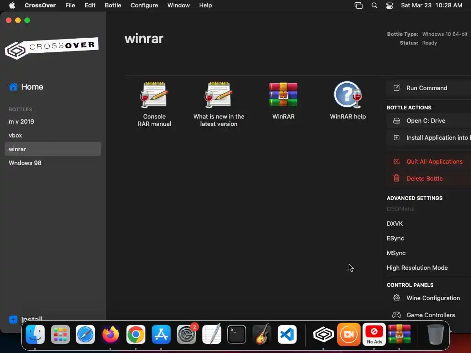Open Terminal from the Dock

pyautogui.click(x=237, y=334)
